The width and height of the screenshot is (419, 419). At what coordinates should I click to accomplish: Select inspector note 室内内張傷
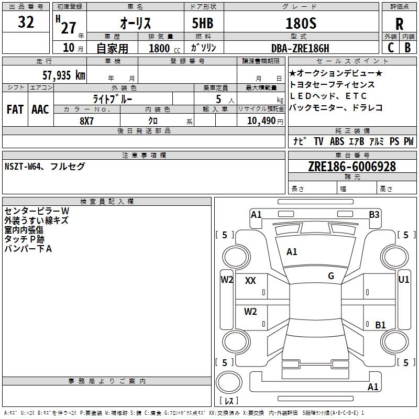[x=24, y=230]
